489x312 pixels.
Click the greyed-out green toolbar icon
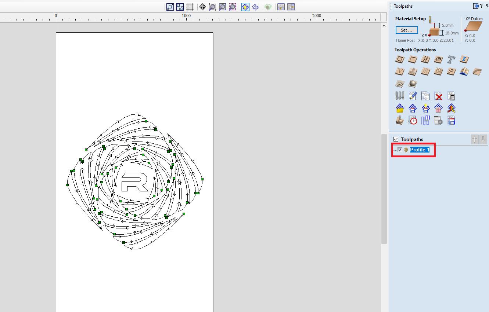point(268,7)
